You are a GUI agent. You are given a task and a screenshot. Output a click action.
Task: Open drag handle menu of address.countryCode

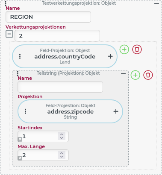pos(20,56)
